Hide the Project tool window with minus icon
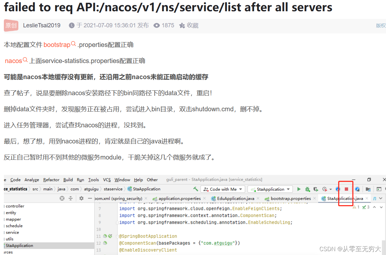 point(89,198)
